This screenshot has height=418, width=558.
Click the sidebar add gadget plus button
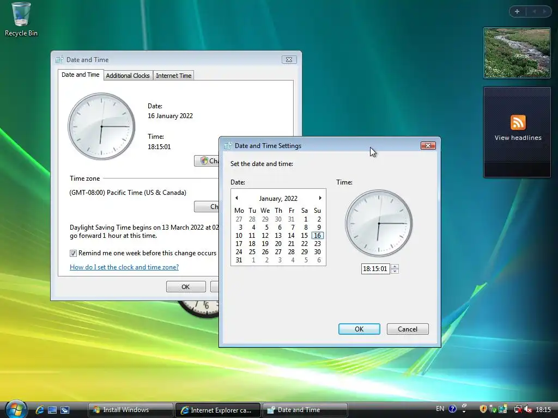tap(517, 11)
